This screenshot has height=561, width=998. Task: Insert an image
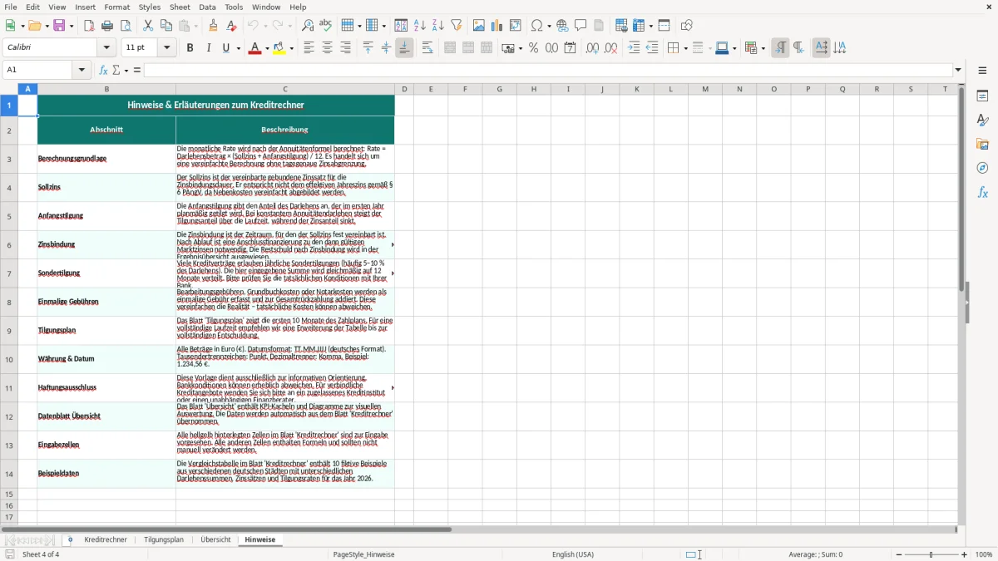click(x=480, y=26)
